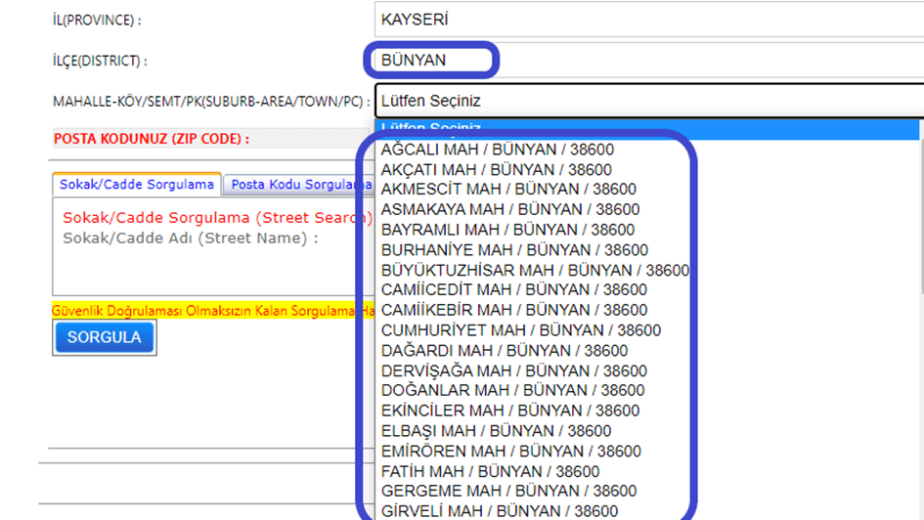Open the district dropdown showing BÜNYAN
Image resolution: width=924 pixels, height=520 pixels.
(645, 60)
